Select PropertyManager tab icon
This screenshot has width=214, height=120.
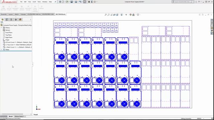coord(7,20)
